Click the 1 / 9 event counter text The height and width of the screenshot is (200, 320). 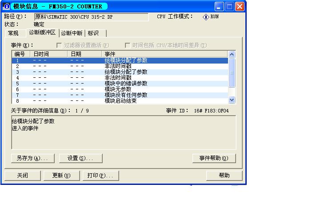pos(82,111)
